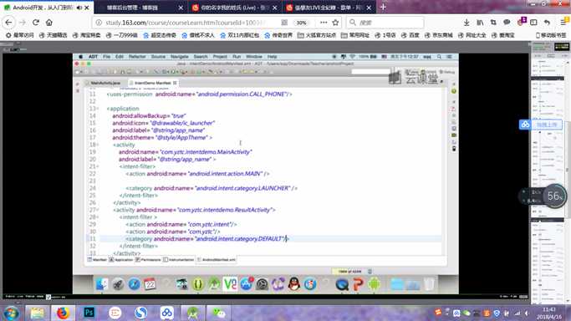
Task: Open the ADT Window menu
Action: (254, 57)
